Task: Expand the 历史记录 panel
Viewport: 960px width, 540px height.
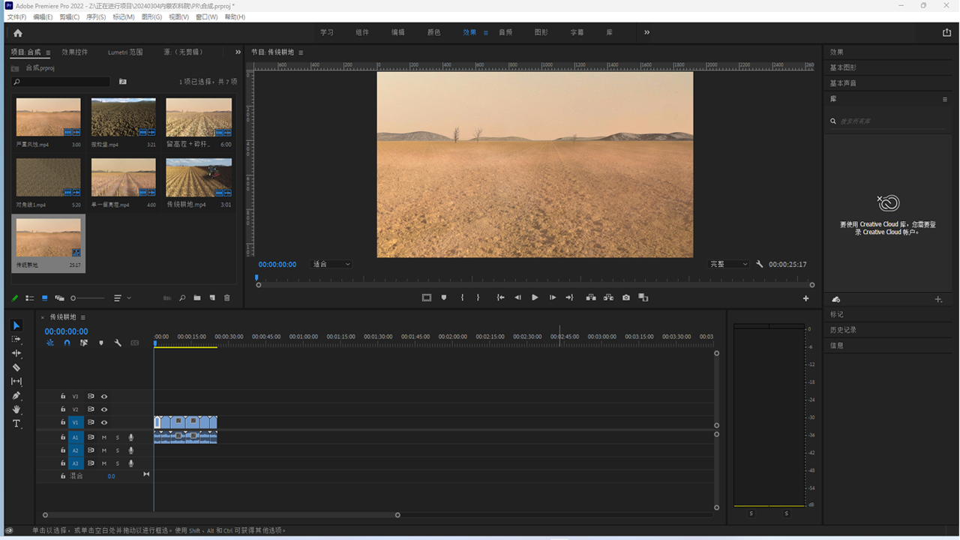Action: pos(843,330)
